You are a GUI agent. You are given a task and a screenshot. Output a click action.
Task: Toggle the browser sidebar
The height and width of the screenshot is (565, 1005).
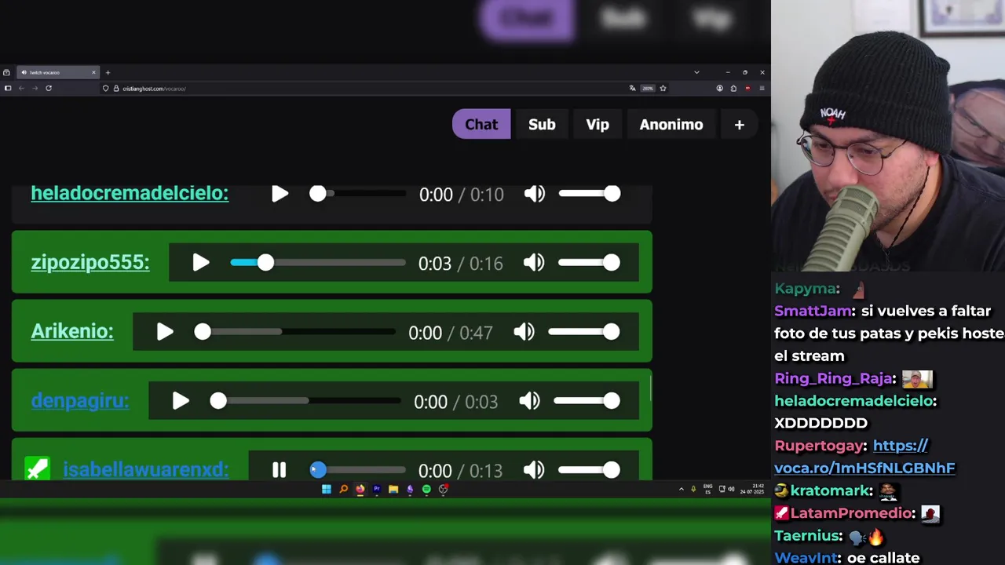8,89
